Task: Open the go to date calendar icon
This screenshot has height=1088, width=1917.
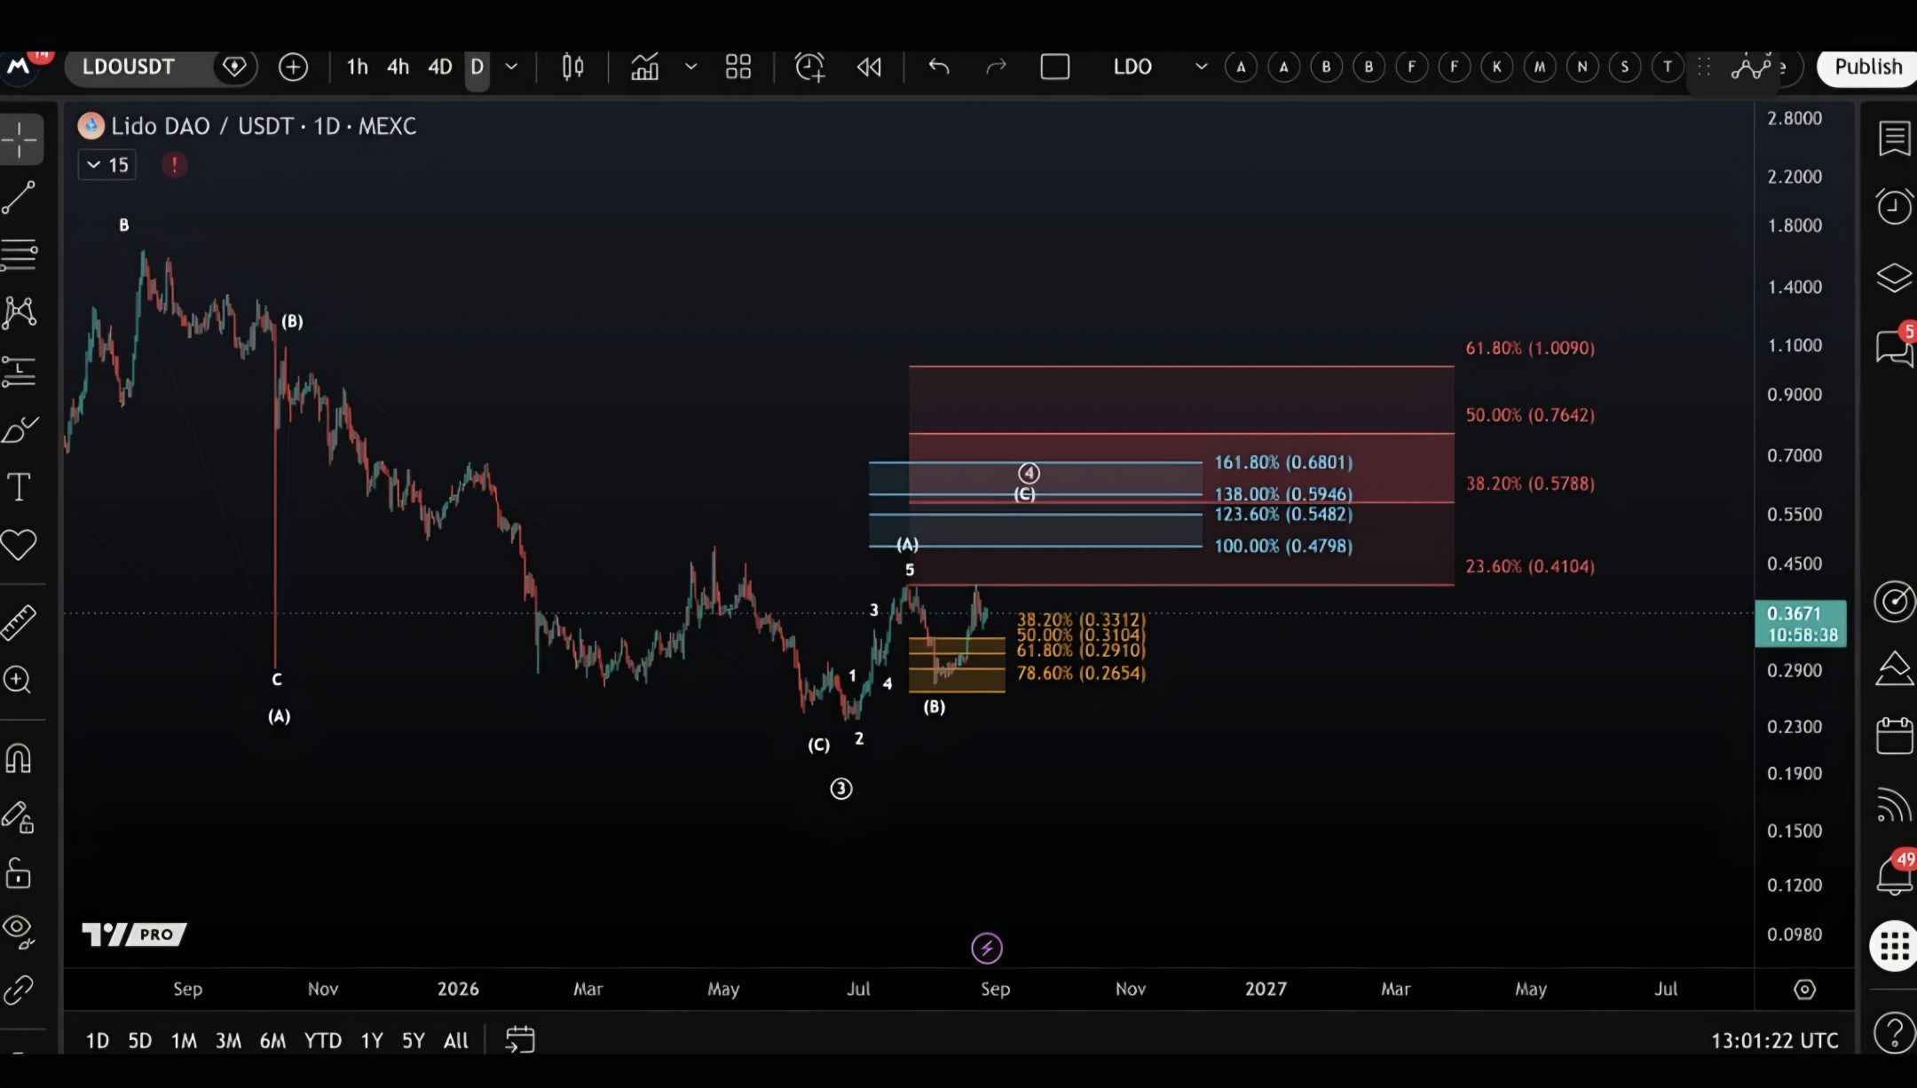Action: [519, 1040]
